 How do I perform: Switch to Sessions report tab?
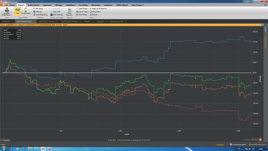pyautogui.click(x=100, y=21)
